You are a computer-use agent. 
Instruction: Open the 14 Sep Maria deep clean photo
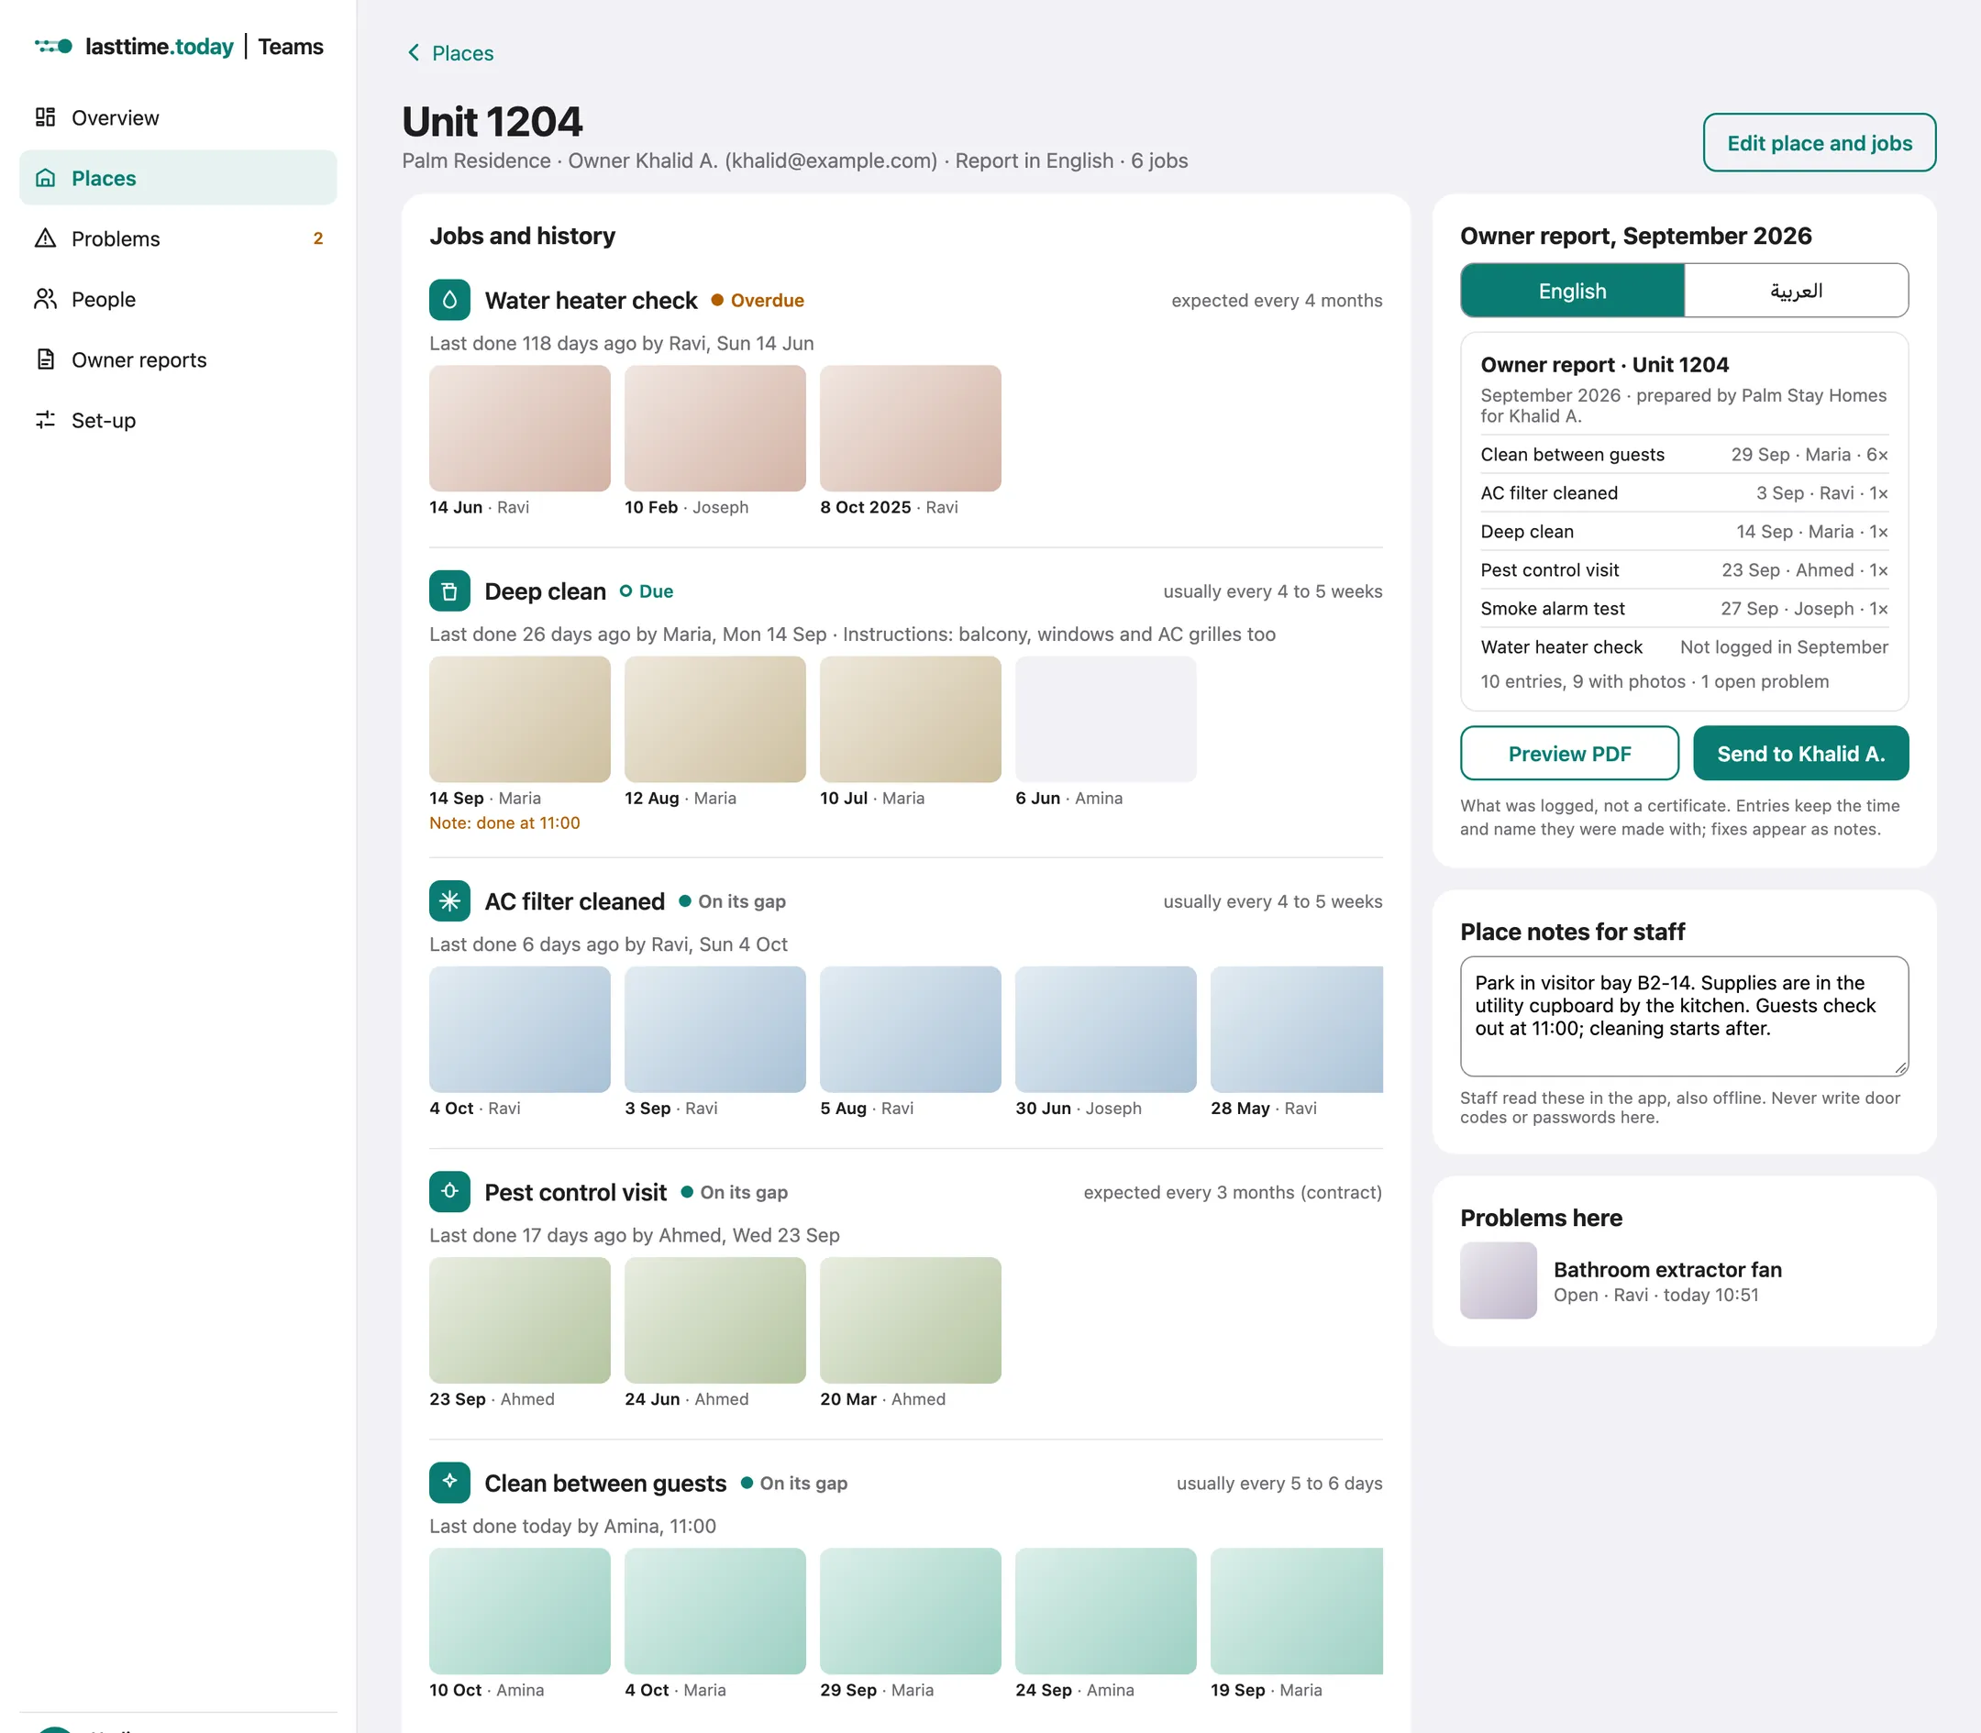click(519, 720)
